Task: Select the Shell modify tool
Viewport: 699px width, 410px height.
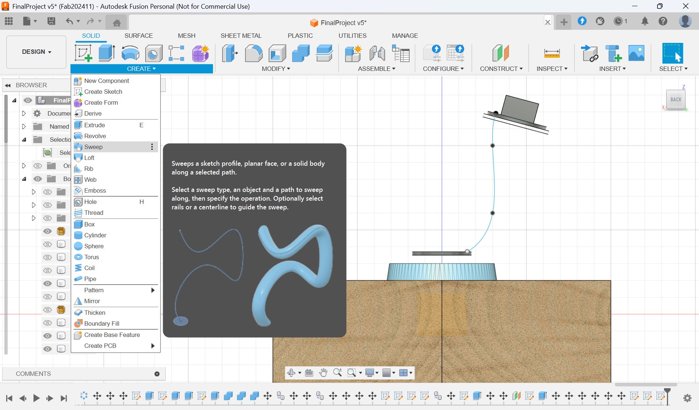Action: click(x=277, y=53)
